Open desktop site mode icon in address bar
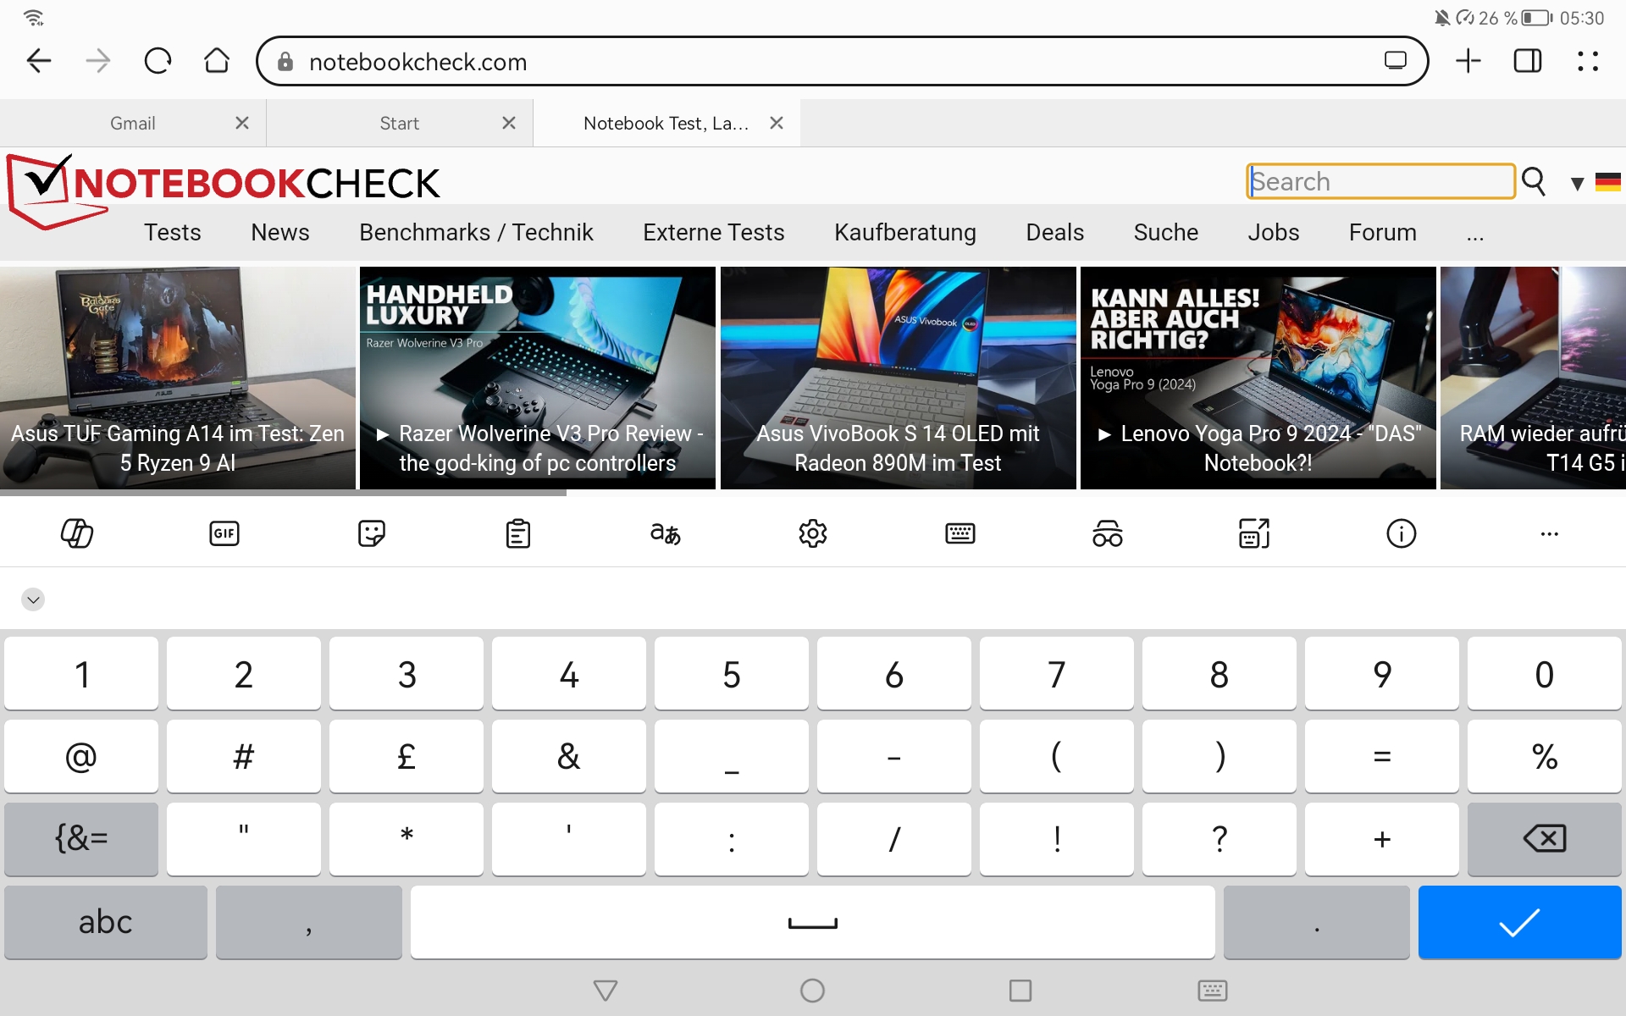 [1396, 61]
